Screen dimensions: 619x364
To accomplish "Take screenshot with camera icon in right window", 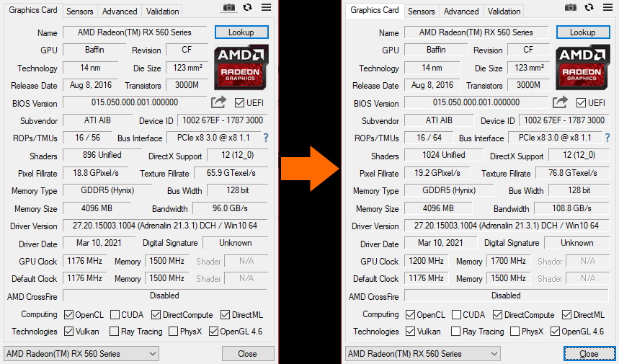I will [570, 7].
